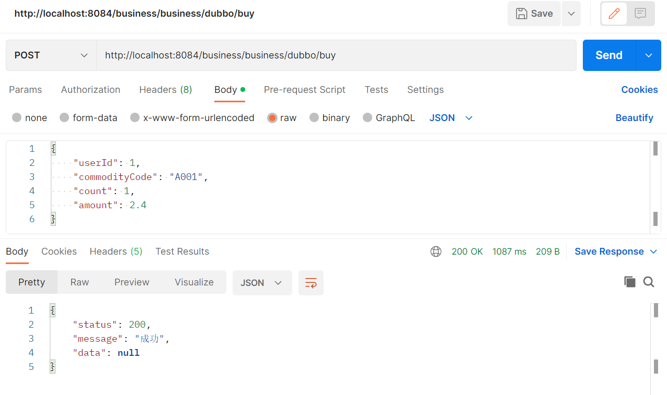Viewport: 667px width, 395px height.
Task: Select the raw body type
Action: point(282,118)
